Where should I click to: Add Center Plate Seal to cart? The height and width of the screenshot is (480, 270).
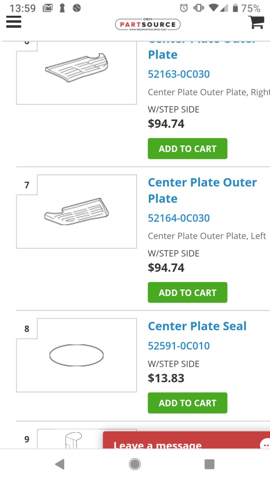pyautogui.click(x=187, y=403)
